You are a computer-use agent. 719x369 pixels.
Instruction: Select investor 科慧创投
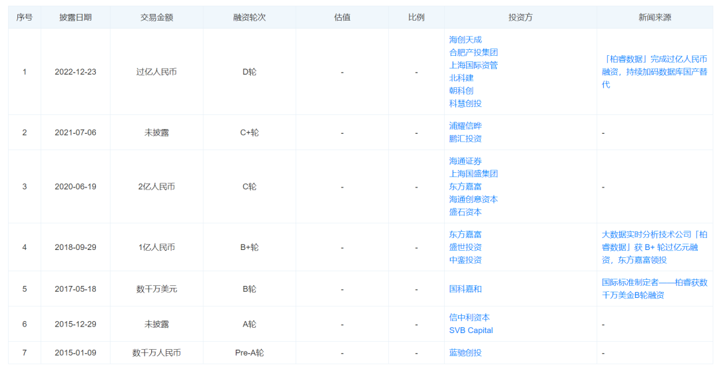pos(465,104)
